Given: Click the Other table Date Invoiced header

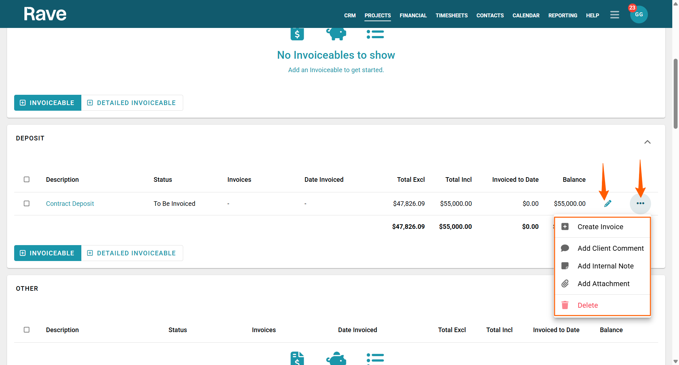Looking at the screenshot, I should coord(358,330).
